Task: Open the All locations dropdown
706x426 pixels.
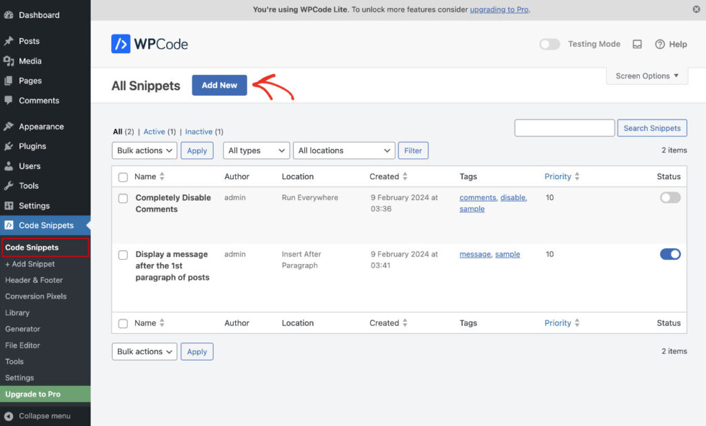Action: pos(343,150)
